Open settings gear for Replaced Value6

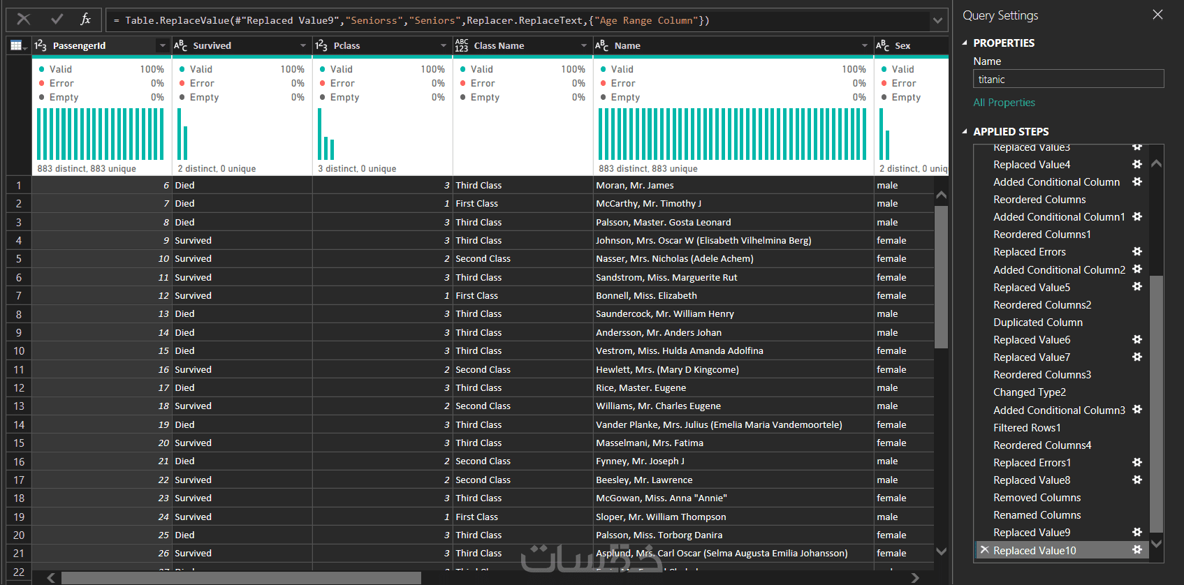click(x=1137, y=339)
